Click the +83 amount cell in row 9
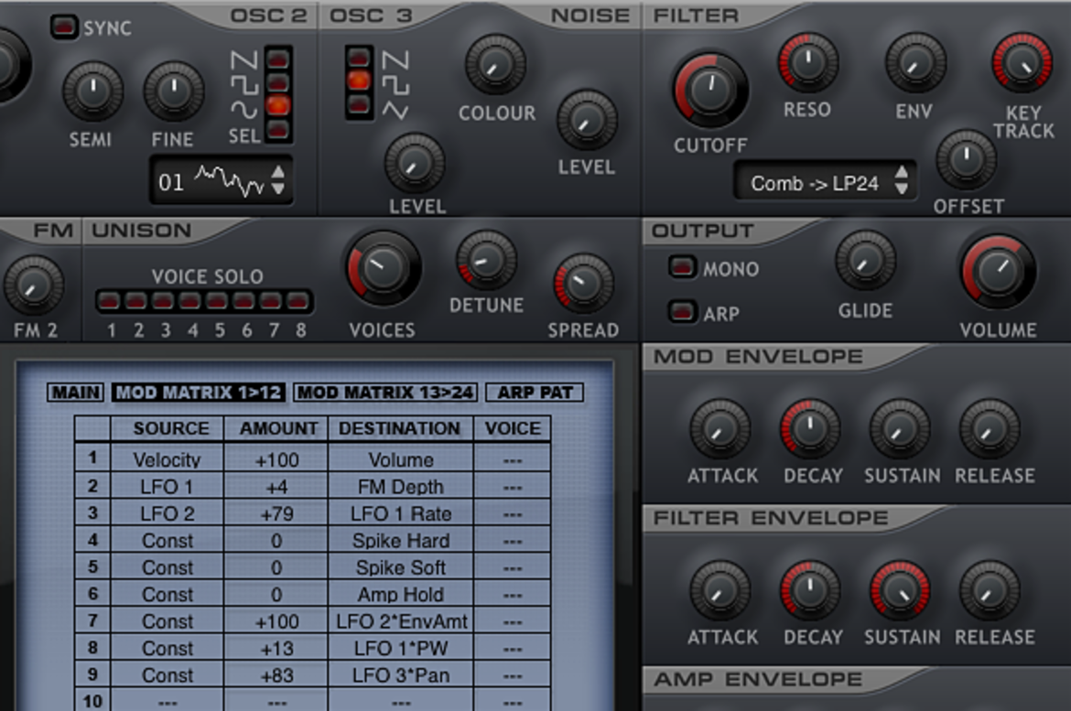This screenshot has width=1071, height=711. 276,675
